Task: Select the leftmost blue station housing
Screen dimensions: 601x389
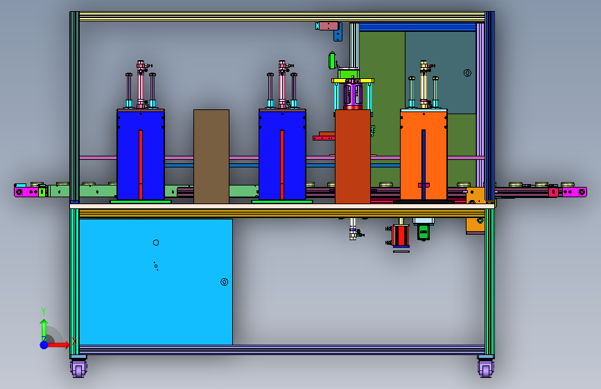Action: pyautogui.click(x=141, y=156)
